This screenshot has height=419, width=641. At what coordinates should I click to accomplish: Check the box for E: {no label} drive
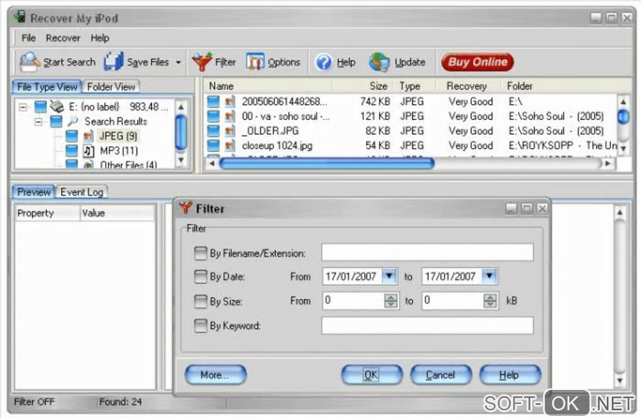pos(40,107)
